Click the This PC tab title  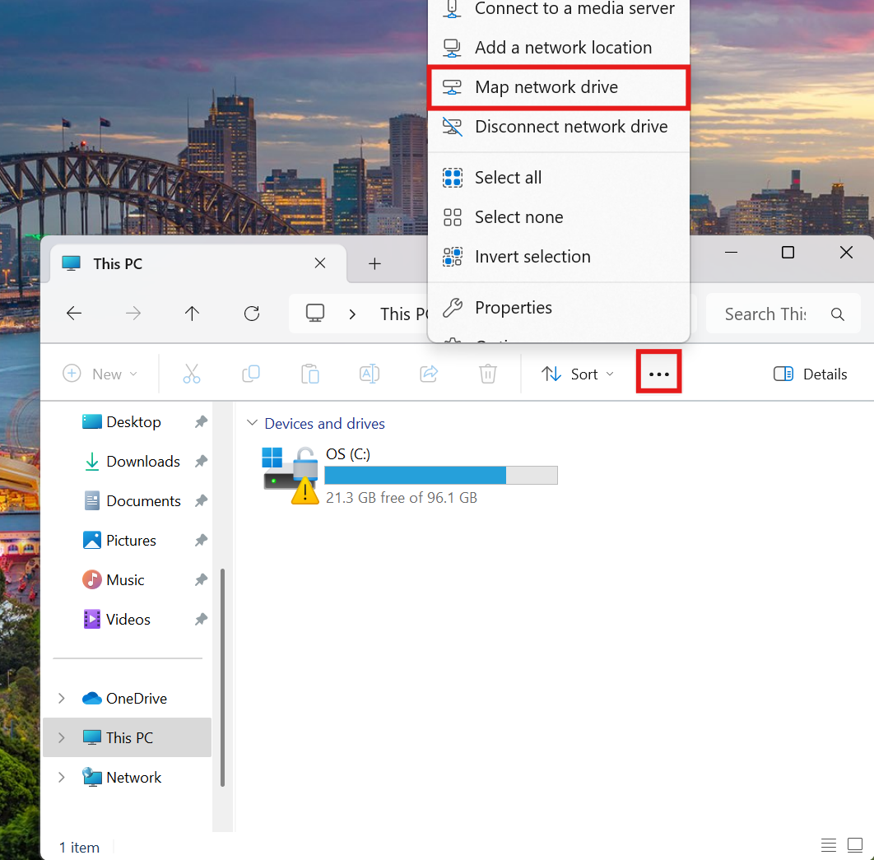click(118, 263)
